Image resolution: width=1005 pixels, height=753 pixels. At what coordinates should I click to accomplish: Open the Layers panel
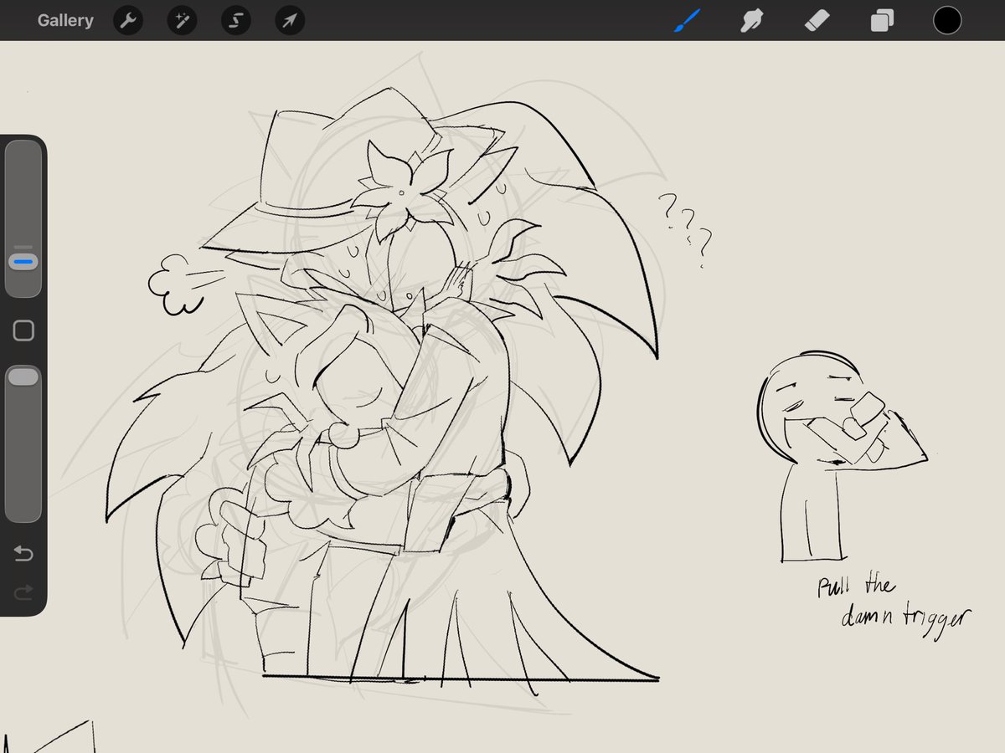(881, 20)
